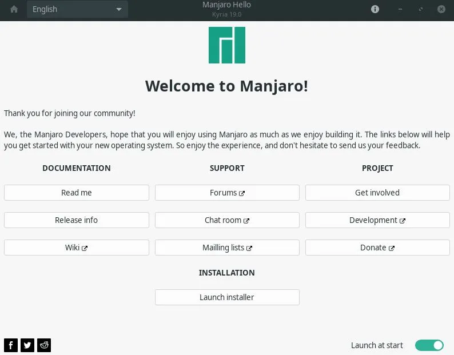Open Mailling lists link
This screenshot has width=454, height=355.
point(227,248)
